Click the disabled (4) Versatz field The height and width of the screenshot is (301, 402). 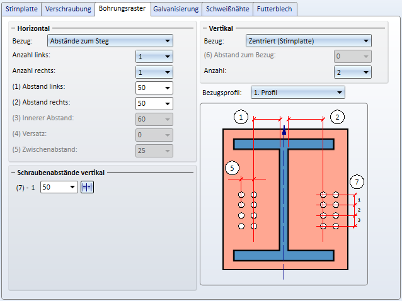coord(154,135)
